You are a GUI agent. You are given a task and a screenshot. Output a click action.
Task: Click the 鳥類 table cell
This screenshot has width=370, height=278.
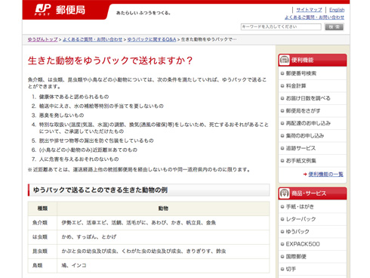click(42, 265)
